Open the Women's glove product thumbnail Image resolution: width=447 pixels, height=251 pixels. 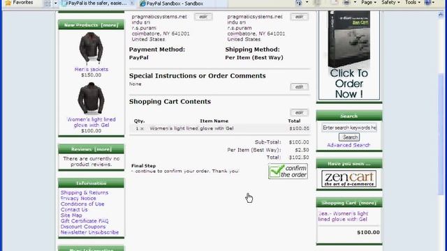click(91, 98)
